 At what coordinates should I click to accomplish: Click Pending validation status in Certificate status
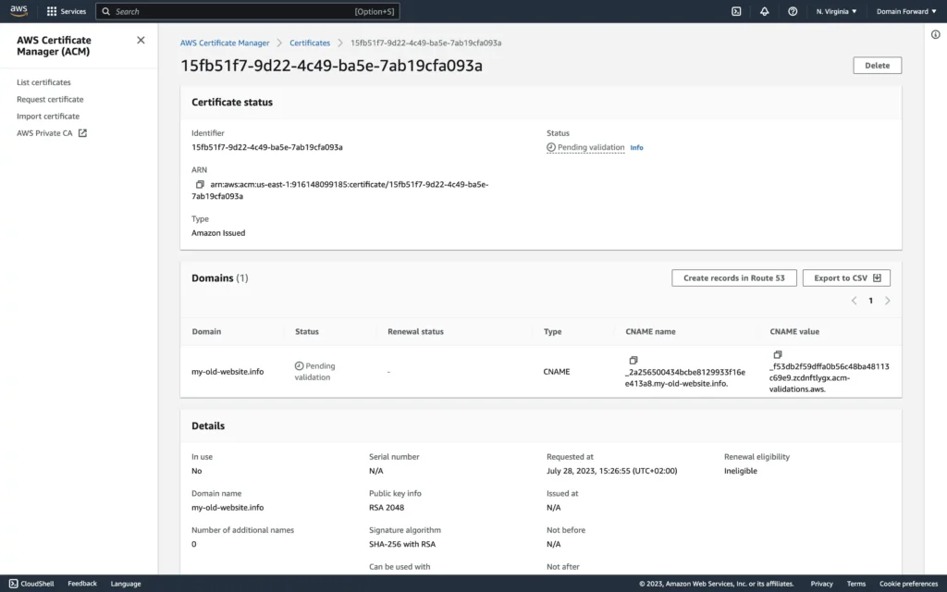coord(585,147)
